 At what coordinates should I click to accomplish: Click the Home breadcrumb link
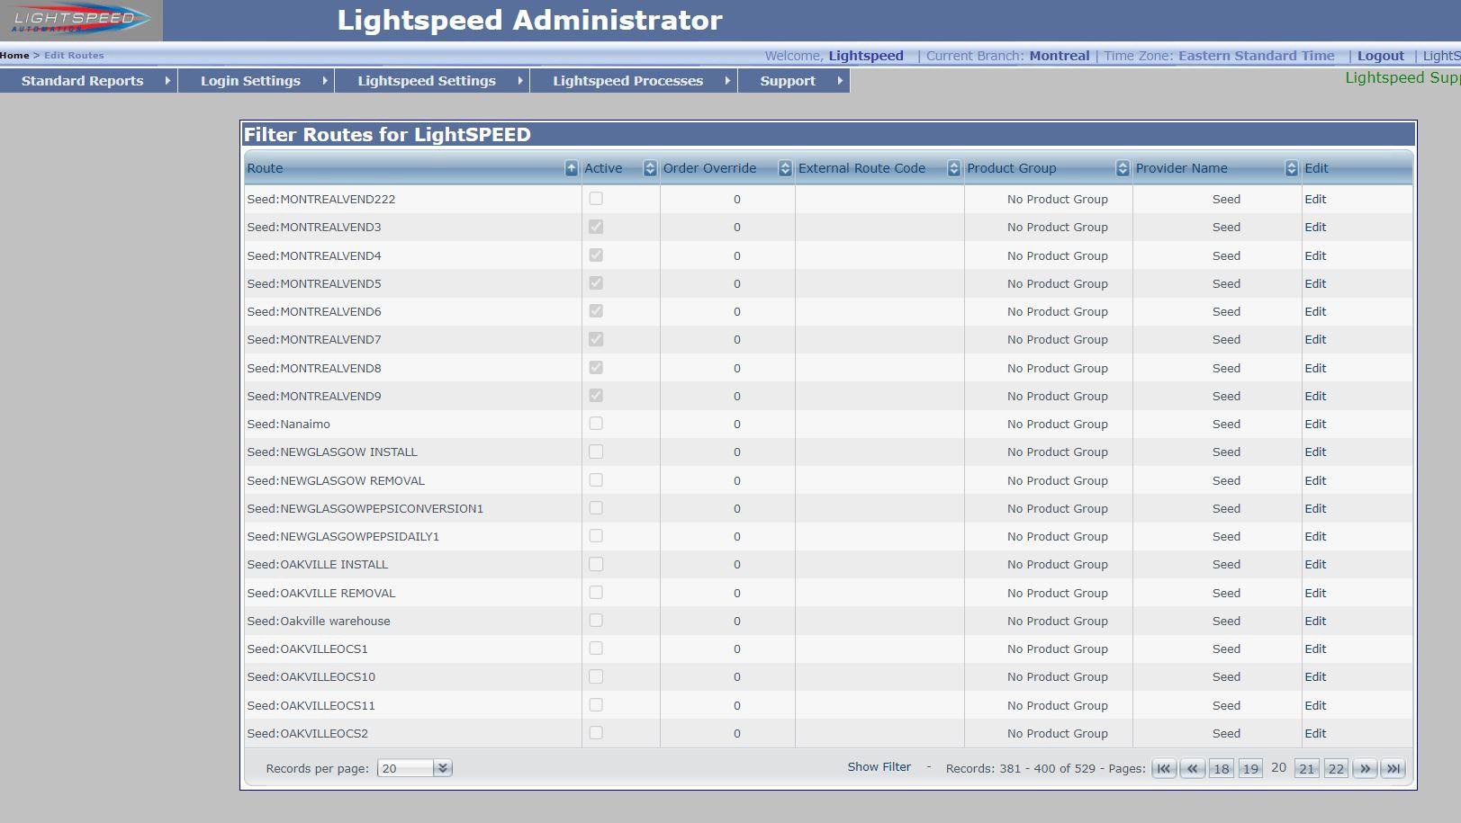click(14, 56)
